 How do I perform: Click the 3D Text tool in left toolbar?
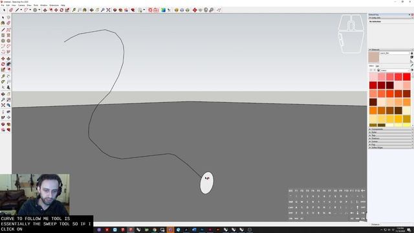tap(8, 87)
